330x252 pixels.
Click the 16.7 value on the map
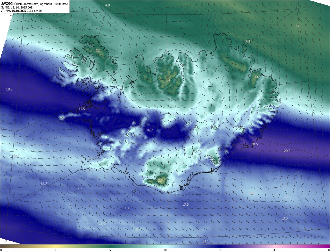tap(150, 130)
